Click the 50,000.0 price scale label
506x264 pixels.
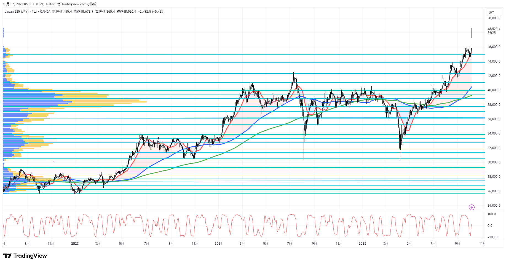tap(494, 18)
